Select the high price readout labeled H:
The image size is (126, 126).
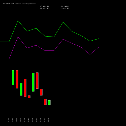coord(65,7)
